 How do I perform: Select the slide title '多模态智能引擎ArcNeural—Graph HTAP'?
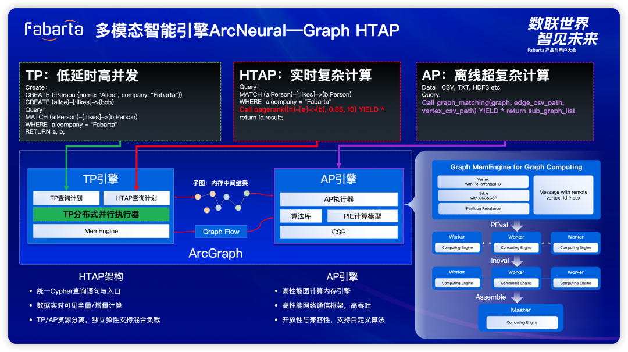[x=247, y=30]
